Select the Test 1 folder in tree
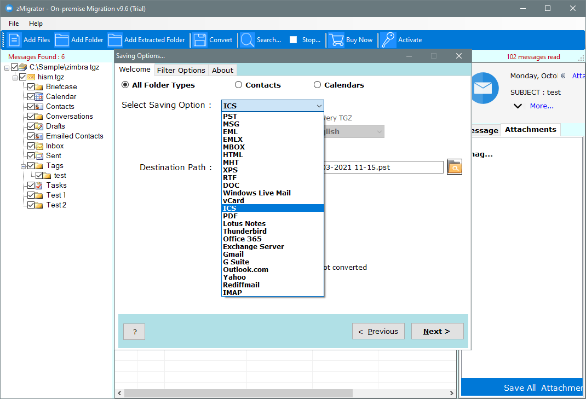 point(56,195)
